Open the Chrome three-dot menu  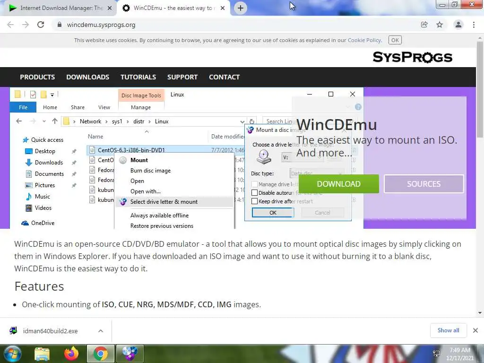click(474, 25)
